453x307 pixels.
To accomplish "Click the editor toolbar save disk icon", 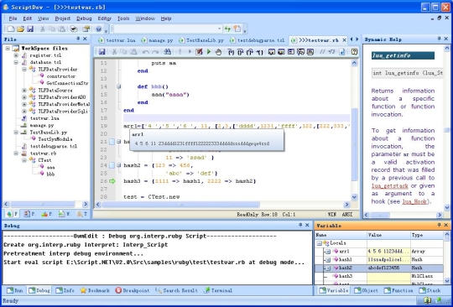I will (102, 52).
